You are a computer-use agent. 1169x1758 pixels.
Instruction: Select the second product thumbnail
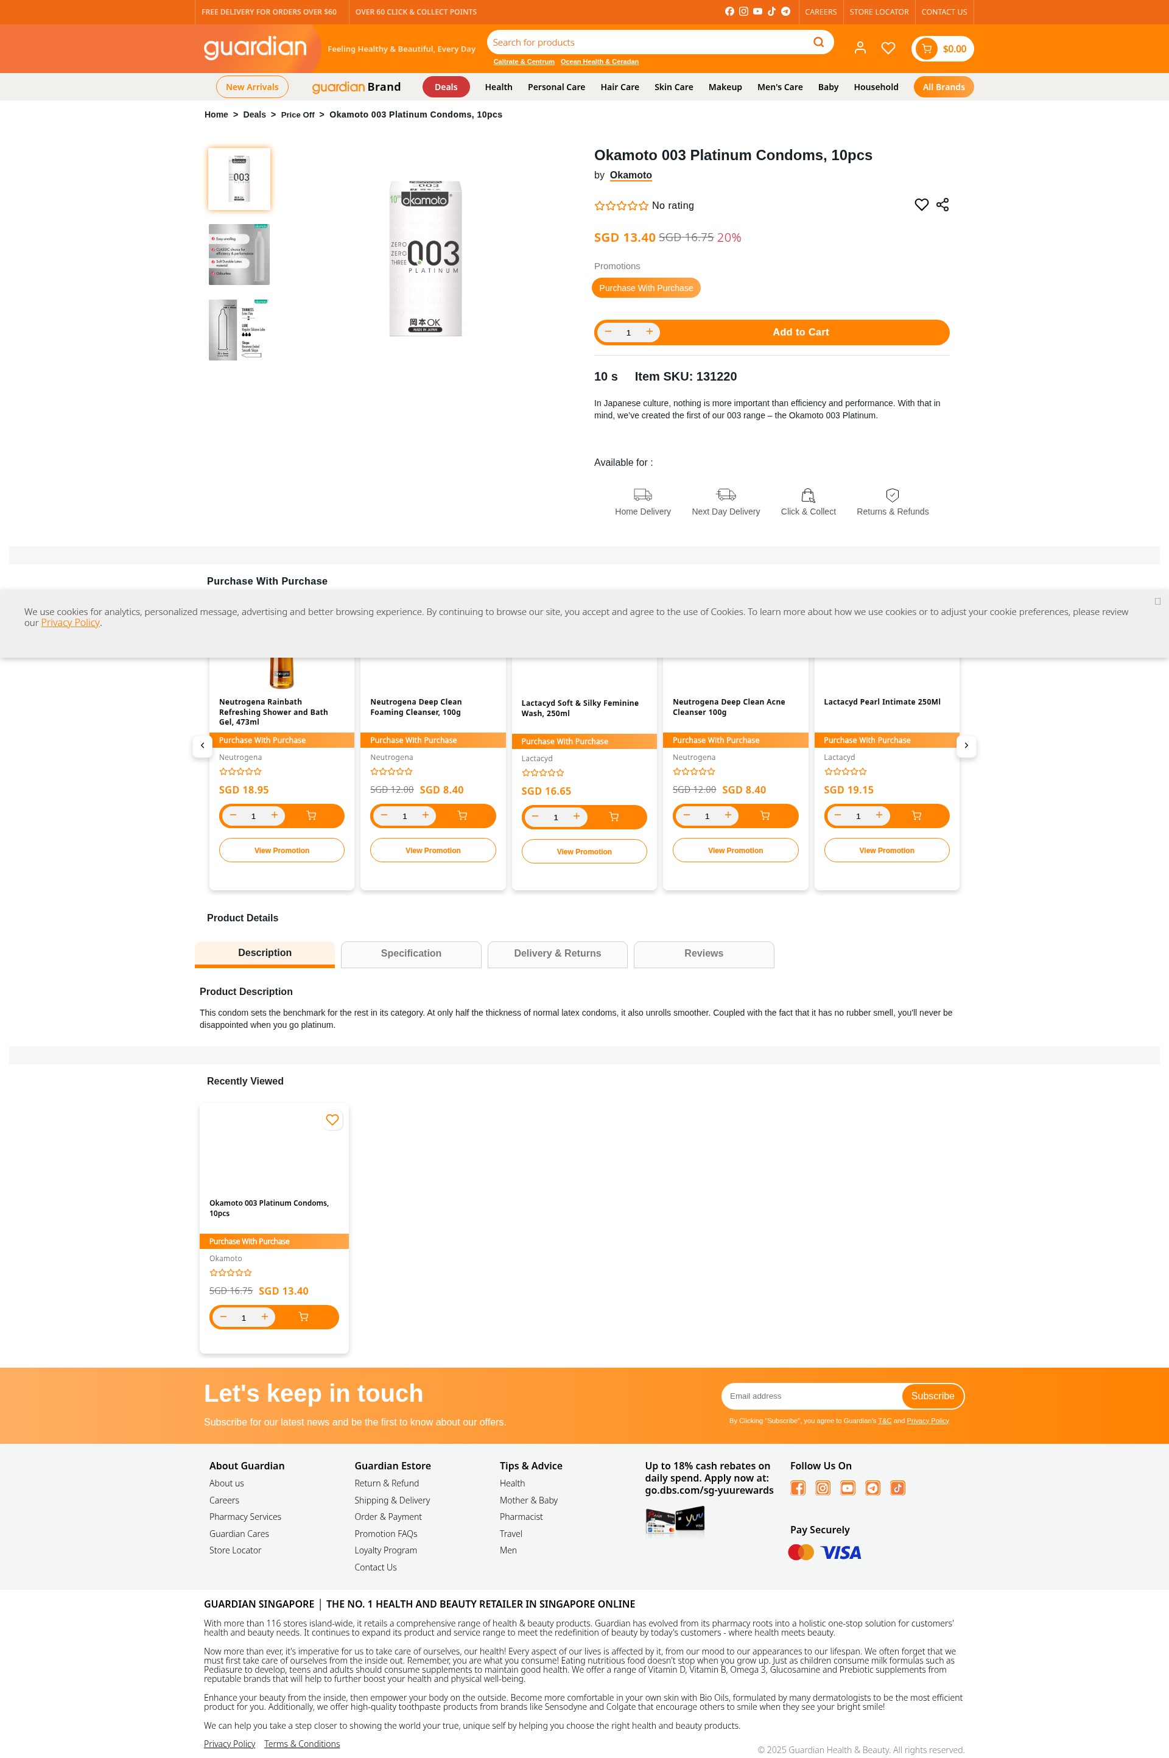pos(239,255)
